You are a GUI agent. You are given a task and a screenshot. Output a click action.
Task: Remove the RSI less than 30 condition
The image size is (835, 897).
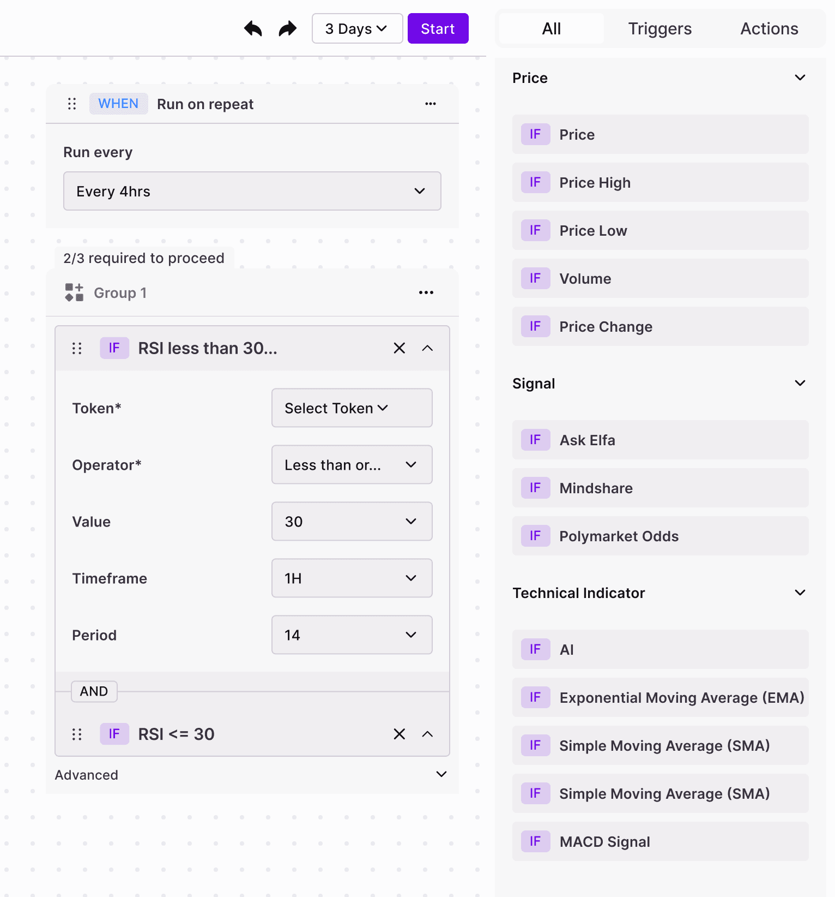click(x=399, y=348)
